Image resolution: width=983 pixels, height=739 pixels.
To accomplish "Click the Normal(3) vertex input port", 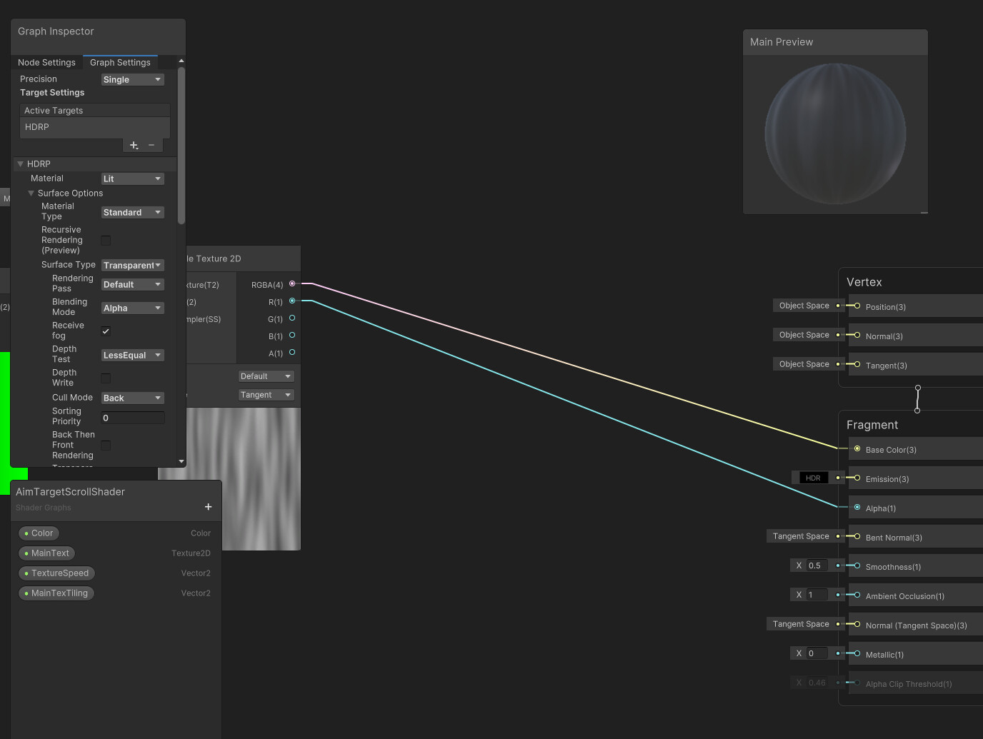I will pos(857,336).
